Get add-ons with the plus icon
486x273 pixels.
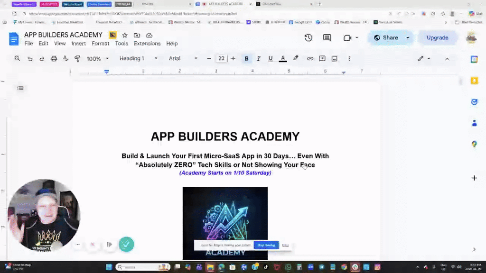[x=474, y=178]
